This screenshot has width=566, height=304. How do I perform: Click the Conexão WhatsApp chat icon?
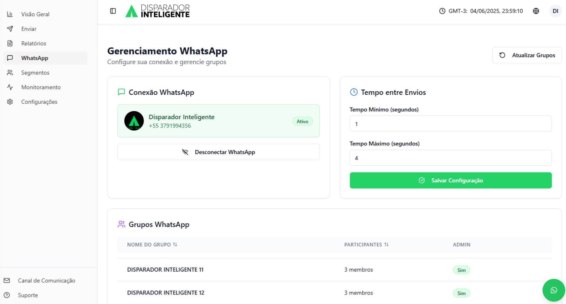[121, 92]
